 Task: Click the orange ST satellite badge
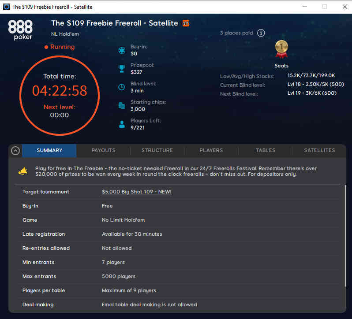tap(186, 23)
